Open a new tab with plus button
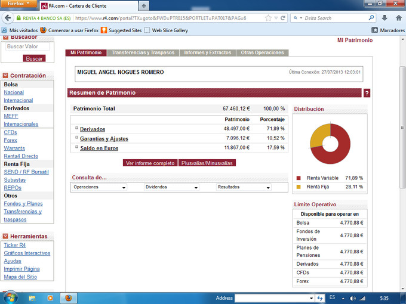 coord(144,5)
